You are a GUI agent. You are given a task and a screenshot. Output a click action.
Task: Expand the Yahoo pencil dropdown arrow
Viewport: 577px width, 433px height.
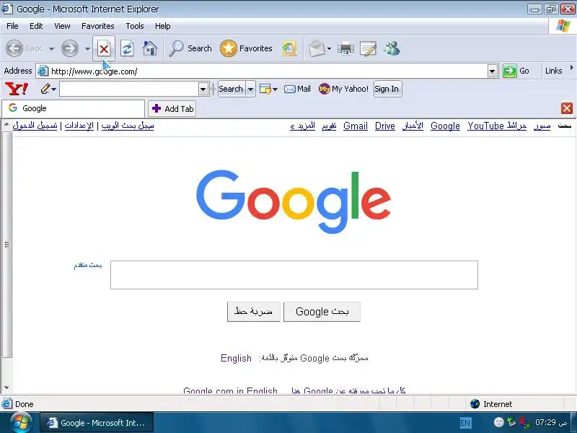click(x=54, y=89)
